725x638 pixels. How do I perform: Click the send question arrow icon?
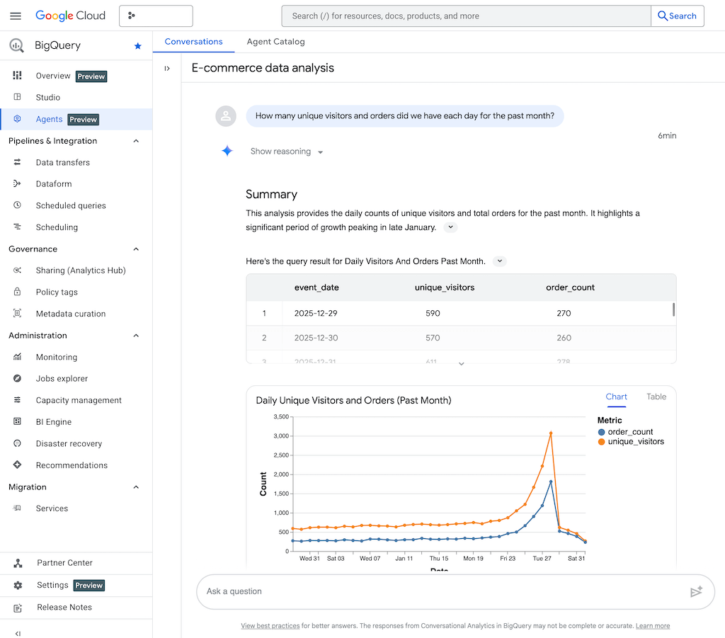[x=696, y=592]
